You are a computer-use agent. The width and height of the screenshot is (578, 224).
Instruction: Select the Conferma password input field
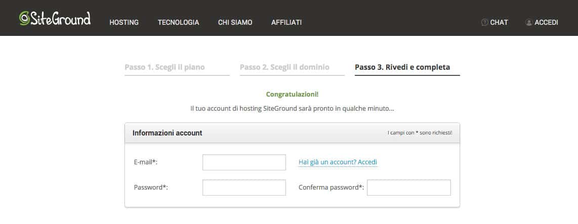click(x=409, y=188)
